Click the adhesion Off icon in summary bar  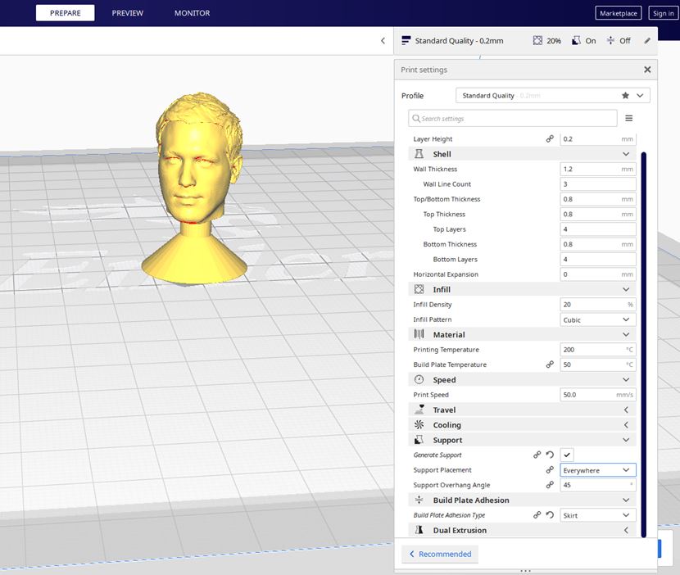click(610, 41)
